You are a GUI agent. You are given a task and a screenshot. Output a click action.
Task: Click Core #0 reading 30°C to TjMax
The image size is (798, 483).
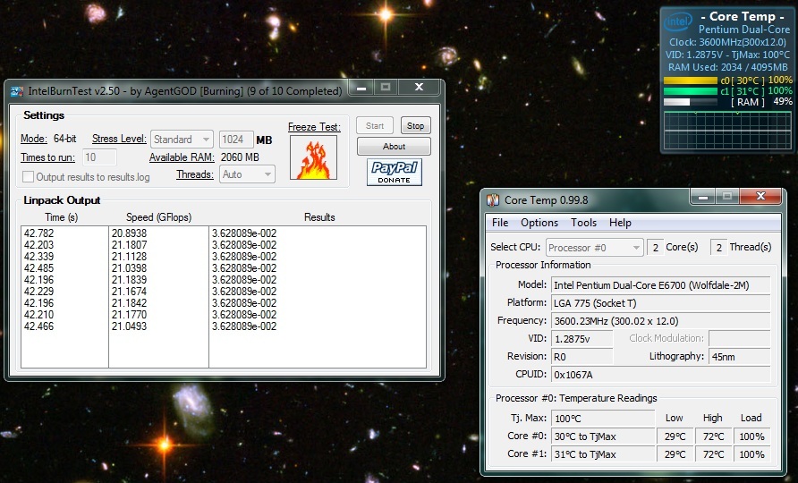(603, 436)
